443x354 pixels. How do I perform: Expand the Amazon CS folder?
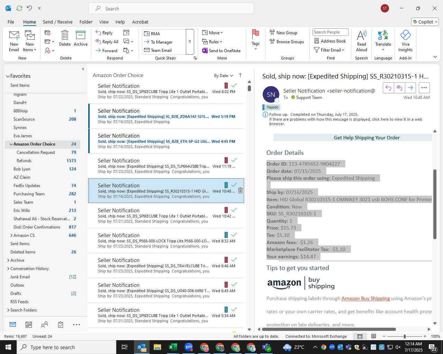[11, 235]
